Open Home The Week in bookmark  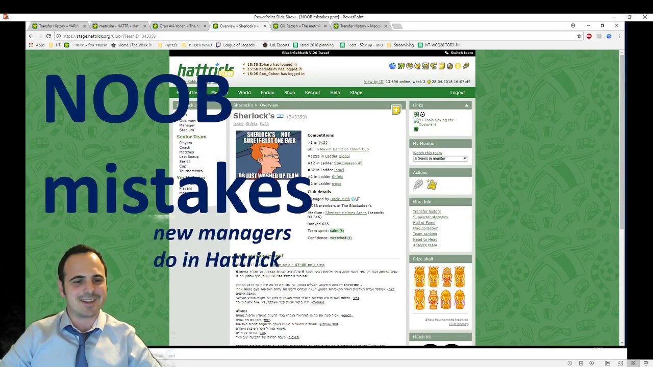[131, 45]
